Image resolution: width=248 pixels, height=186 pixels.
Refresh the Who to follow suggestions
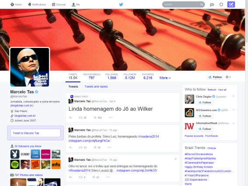click(x=212, y=90)
